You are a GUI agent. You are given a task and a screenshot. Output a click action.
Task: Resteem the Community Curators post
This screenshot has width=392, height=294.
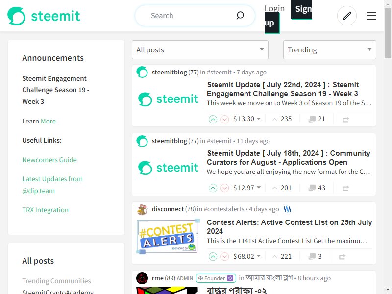tap(345, 188)
